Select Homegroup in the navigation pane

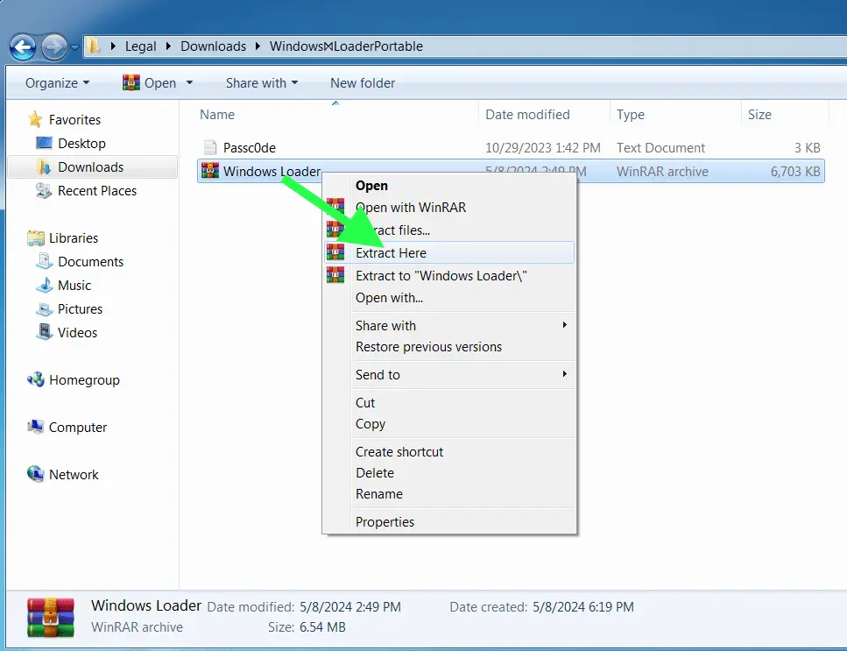coord(83,379)
